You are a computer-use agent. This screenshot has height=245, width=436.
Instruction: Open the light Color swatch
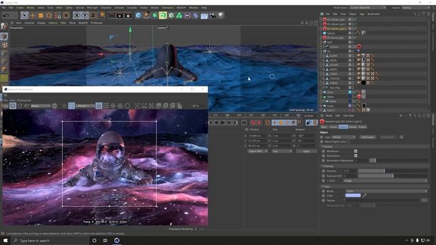click(353, 195)
